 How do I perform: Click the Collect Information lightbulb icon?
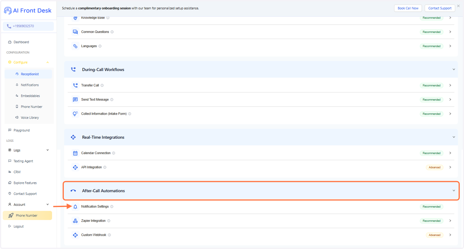pyautogui.click(x=75, y=114)
